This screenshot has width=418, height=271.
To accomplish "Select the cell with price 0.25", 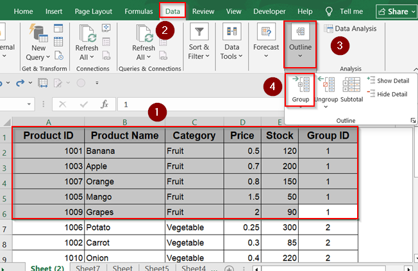I will [x=242, y=228].
